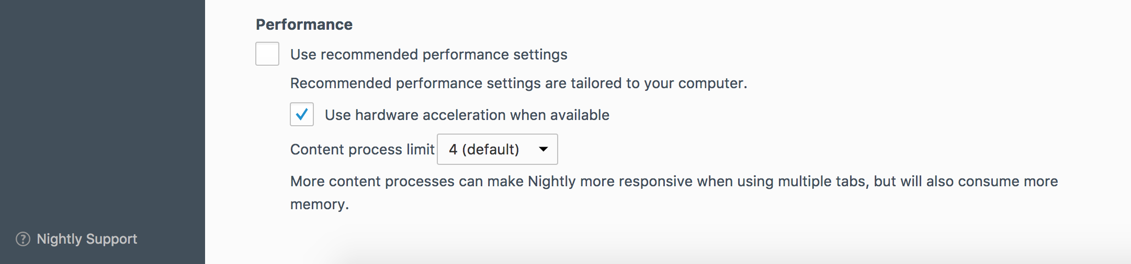
Task: Click the empty dark sidebar area
Action: [102, 104]
